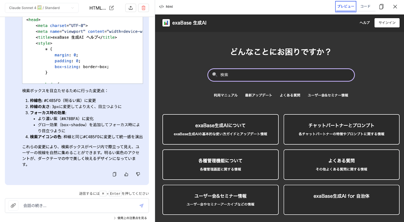Viewport: 404px width, 222px height.
Task: Click the 'exaBase 生成AI' brand text
Action: (x=189, y=23)
